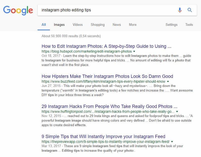Image resolution: width=201 pixels, height=157 pixels.
Task: Open the News tab
Action: 117,25
